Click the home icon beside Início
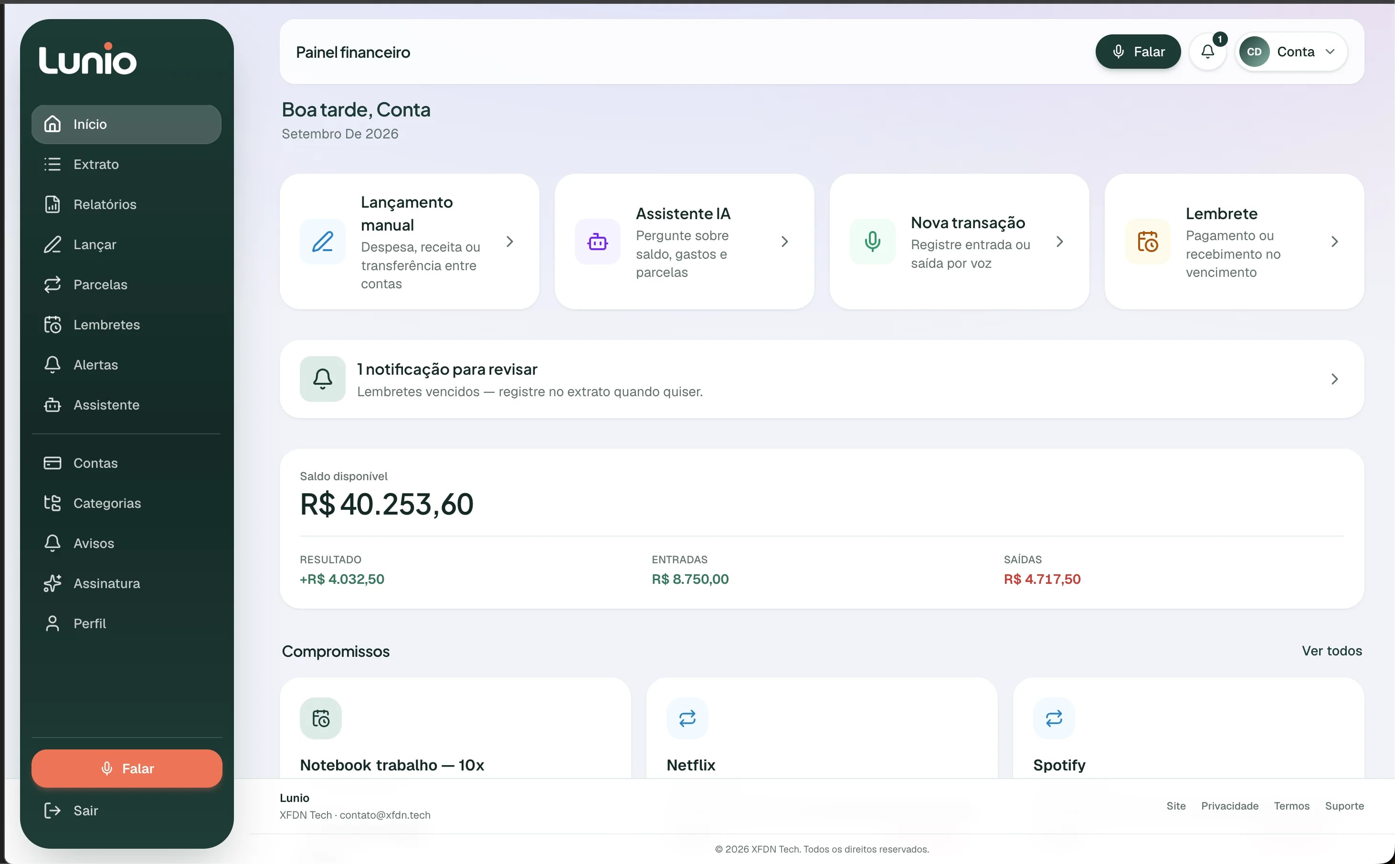The width and height of the screenshot is (1395, 864). (x=53, y=124)
